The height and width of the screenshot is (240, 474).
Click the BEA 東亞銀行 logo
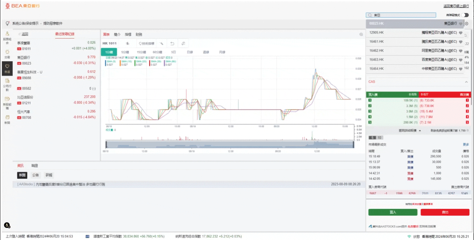22,6
